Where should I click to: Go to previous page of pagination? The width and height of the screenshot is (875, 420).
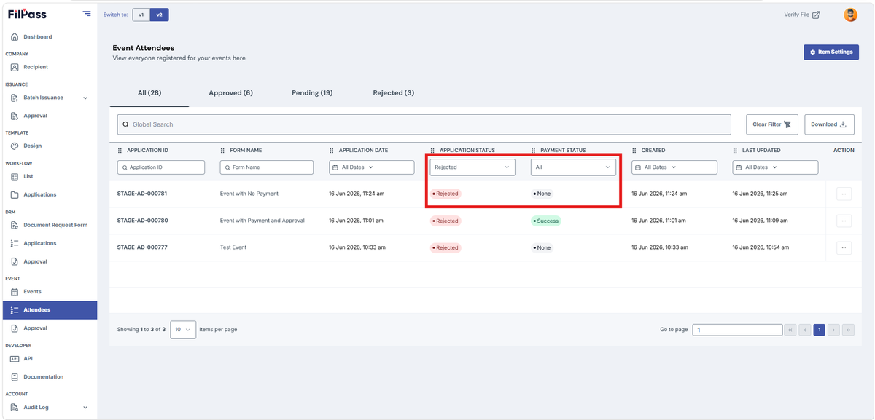pos(804,330)
